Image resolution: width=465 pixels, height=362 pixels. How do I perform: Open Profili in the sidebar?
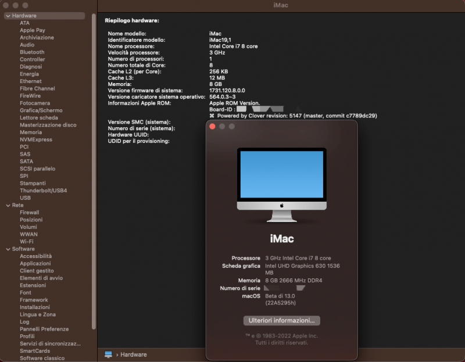(27, 336)
